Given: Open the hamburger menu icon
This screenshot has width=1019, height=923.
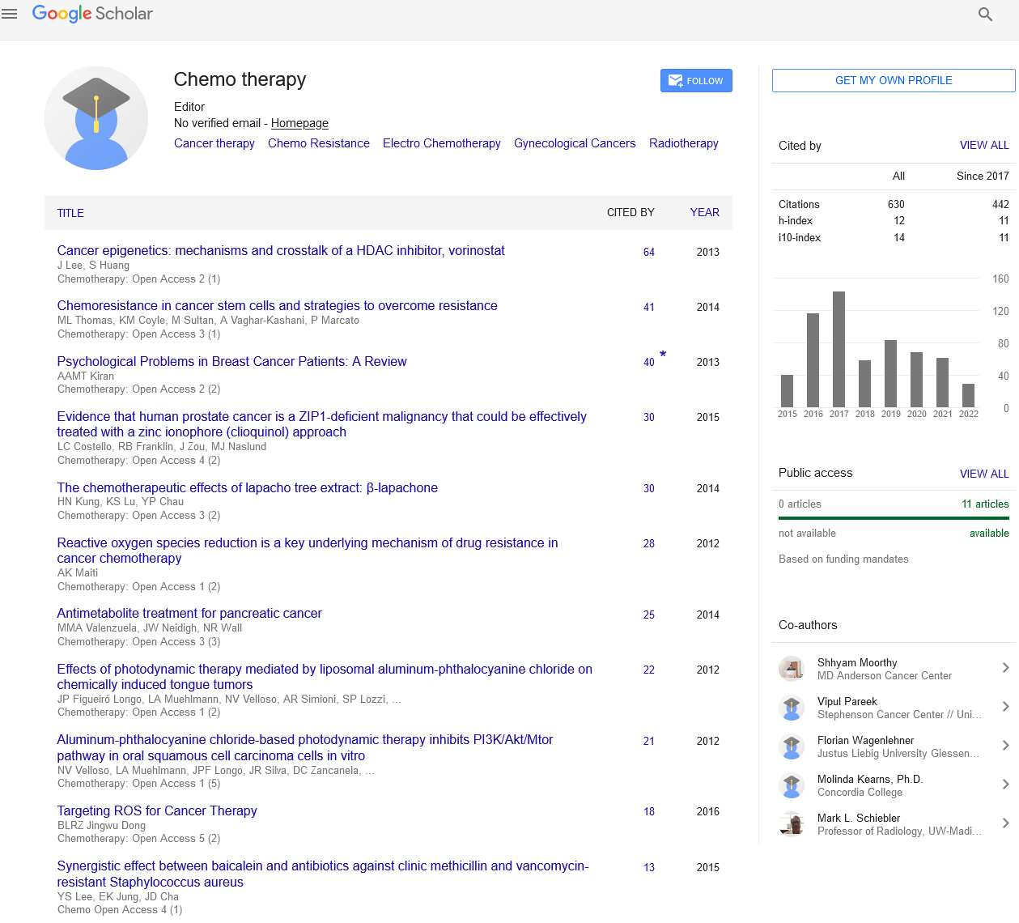Looking at the screenshot, I should 10,14.
